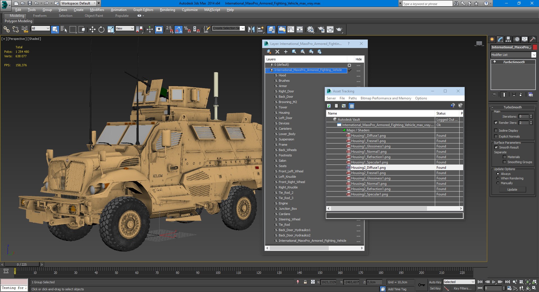Open the Utilities hammer tab in command panel
539x292 pixels.
point(533,39)
